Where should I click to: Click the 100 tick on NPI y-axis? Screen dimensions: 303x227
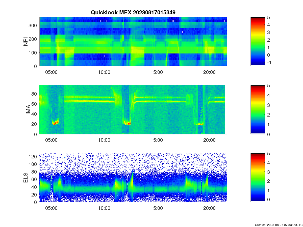(33, 53)
